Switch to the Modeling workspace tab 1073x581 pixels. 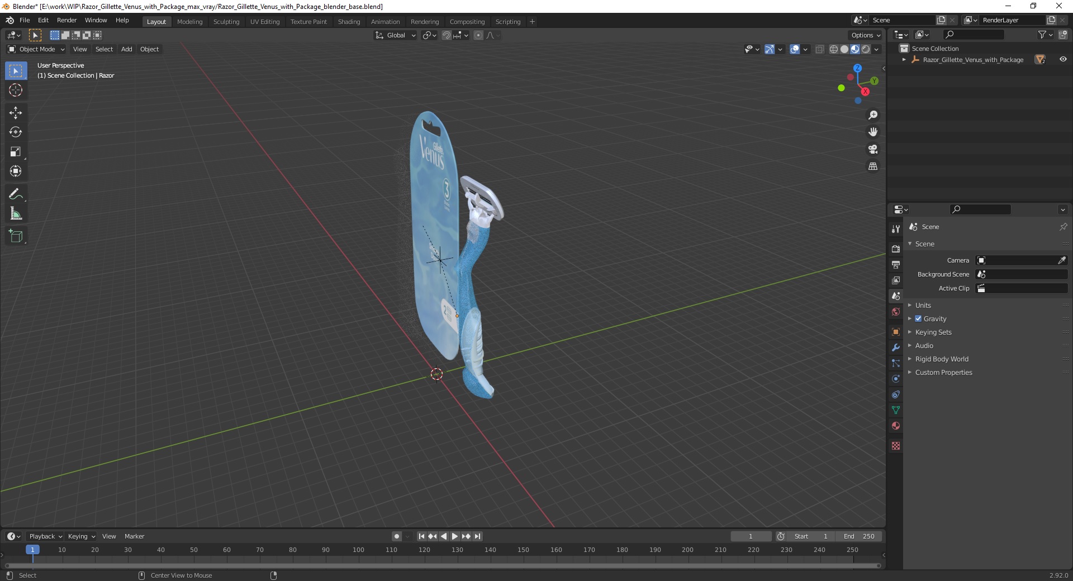pos(189,22)
